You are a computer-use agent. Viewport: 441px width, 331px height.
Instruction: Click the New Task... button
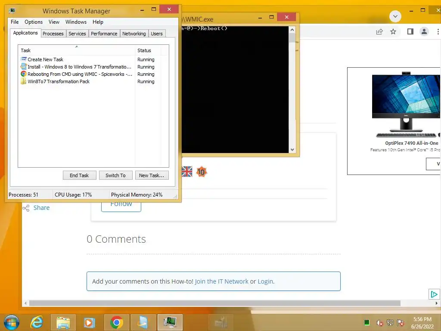(x=152, y=175)
